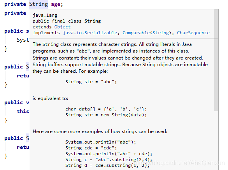Open the java.io.Serializable link
228x170 pixels.
(90, 33)
